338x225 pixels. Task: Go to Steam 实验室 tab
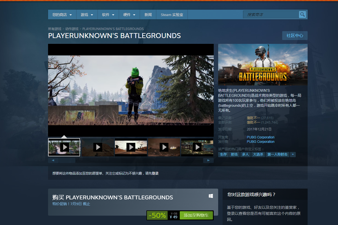point(172,15)
